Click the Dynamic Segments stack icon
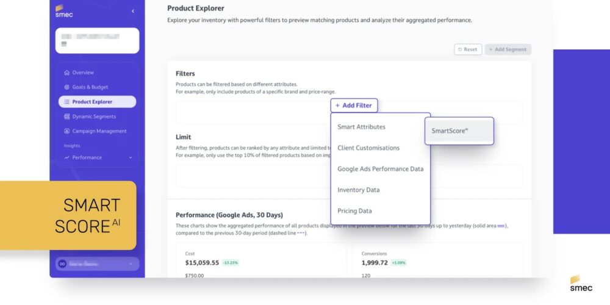Viewport: 610px width, 305px height. point(67,117)
